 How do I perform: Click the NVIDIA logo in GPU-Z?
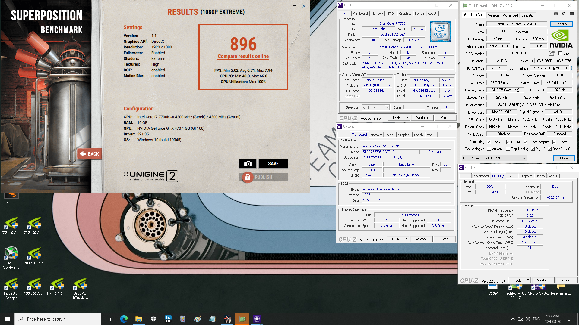(561, 39)
